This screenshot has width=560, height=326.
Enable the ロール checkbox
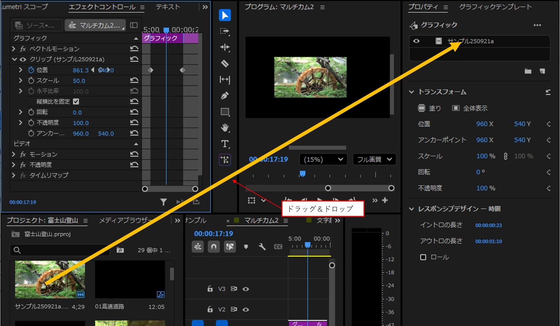423,257
